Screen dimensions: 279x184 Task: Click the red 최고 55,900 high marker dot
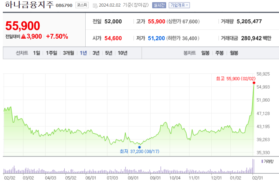click(254, 83)
